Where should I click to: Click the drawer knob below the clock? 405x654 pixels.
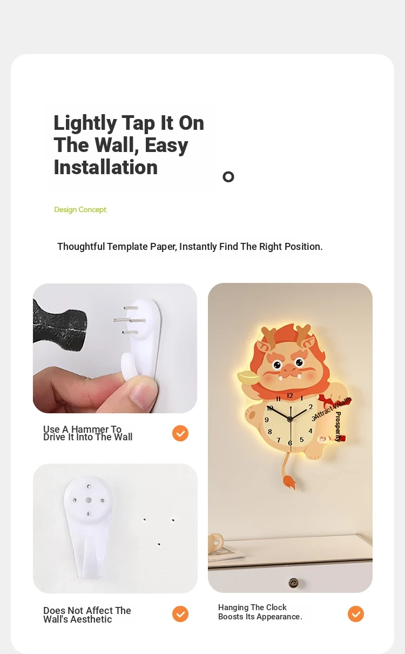293,583
